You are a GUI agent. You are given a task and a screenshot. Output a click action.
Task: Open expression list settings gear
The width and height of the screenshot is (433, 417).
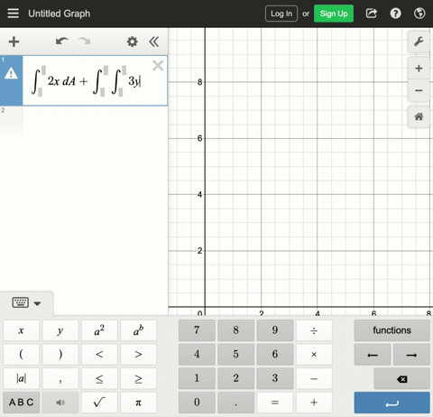pos(132,42)
